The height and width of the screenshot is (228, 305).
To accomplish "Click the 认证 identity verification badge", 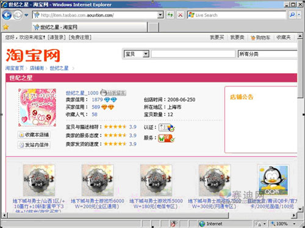I will (x=167, y=127).
